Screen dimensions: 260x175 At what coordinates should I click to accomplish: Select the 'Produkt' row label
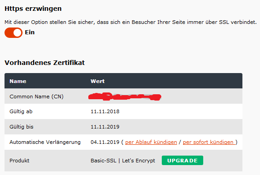point(19,161)
